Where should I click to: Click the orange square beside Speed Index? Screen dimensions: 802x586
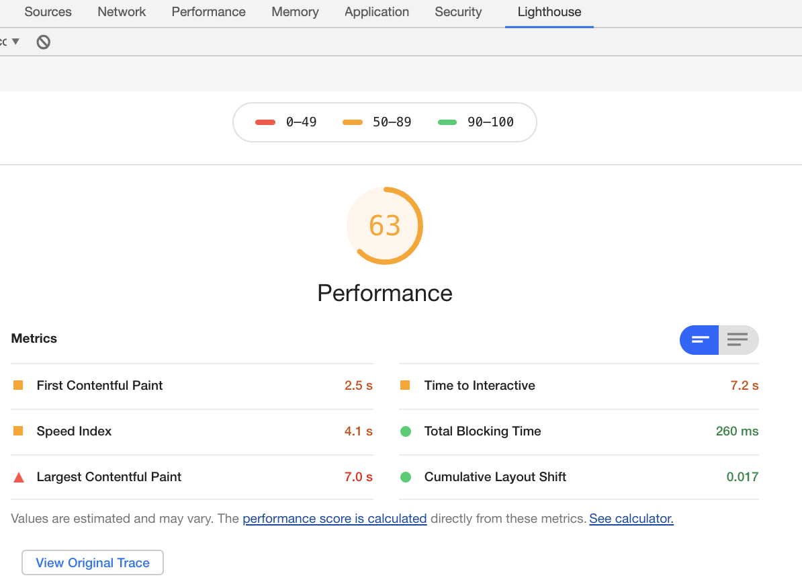18,431
